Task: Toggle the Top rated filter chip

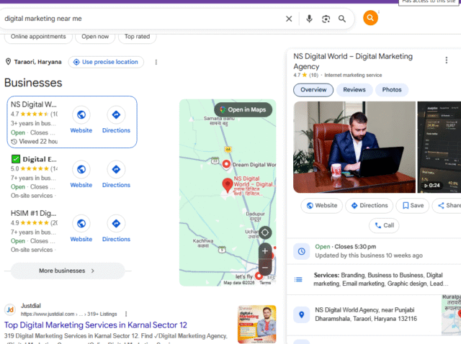Action: point(137,37)
